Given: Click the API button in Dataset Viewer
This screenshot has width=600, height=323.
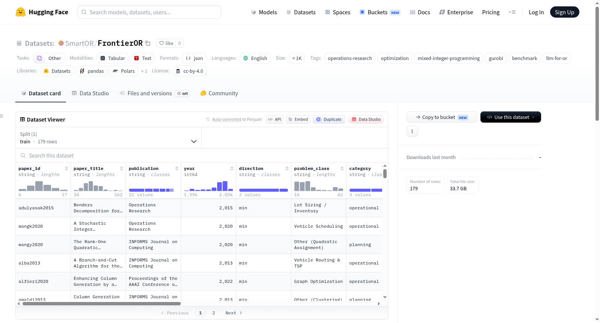Looking at the screenshot, I should [274, 119].
